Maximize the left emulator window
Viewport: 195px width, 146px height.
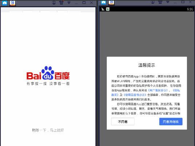pyautogui.click(x=84, y=3)
